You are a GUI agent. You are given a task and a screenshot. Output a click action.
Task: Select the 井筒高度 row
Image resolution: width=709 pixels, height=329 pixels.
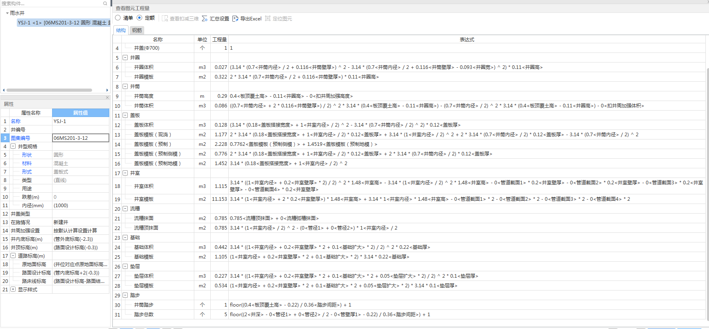point(409,96)
